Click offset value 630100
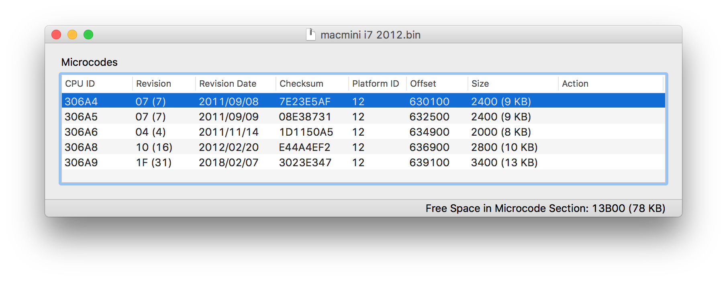The image size is (727, 281). pos(429,102)
